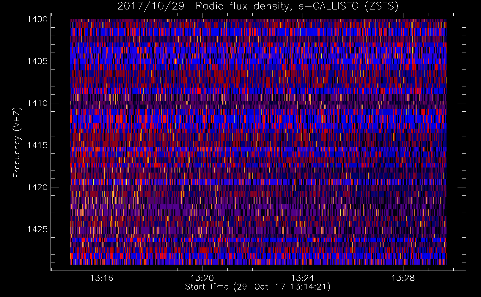Screen dimensions: 481x297
Task: Select the '13:24' time axis label
Action: point(303,278)
